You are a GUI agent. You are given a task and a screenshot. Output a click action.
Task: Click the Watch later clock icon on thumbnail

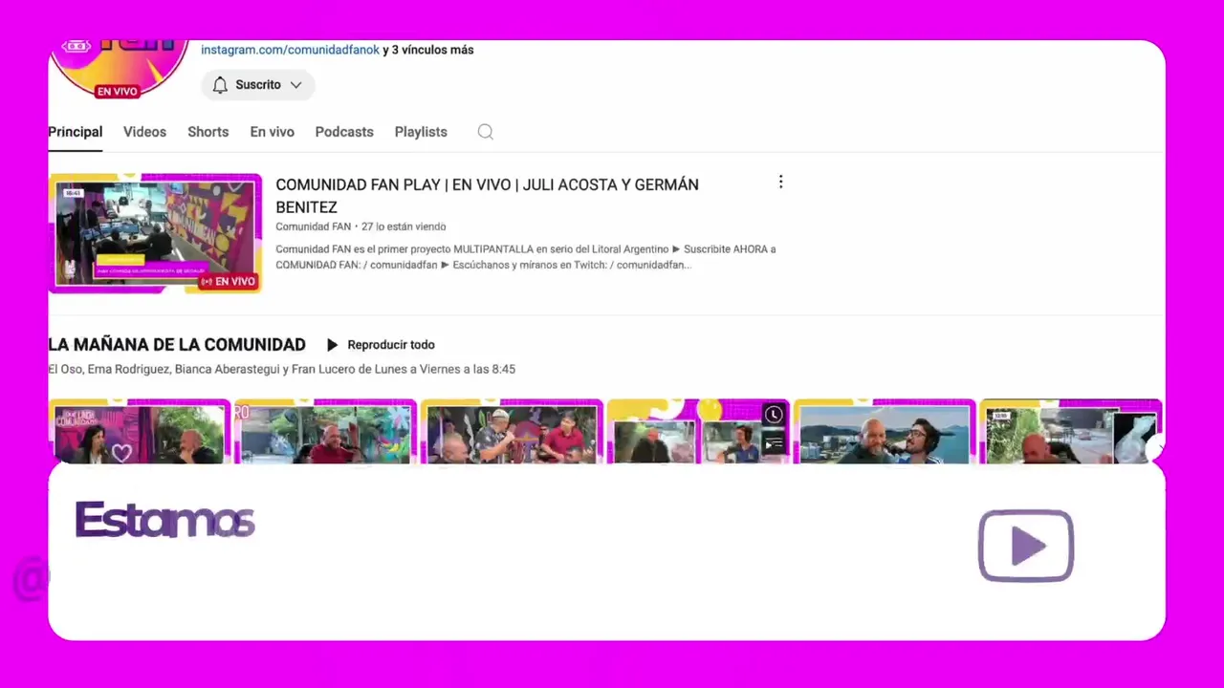[x=774, y=415]
